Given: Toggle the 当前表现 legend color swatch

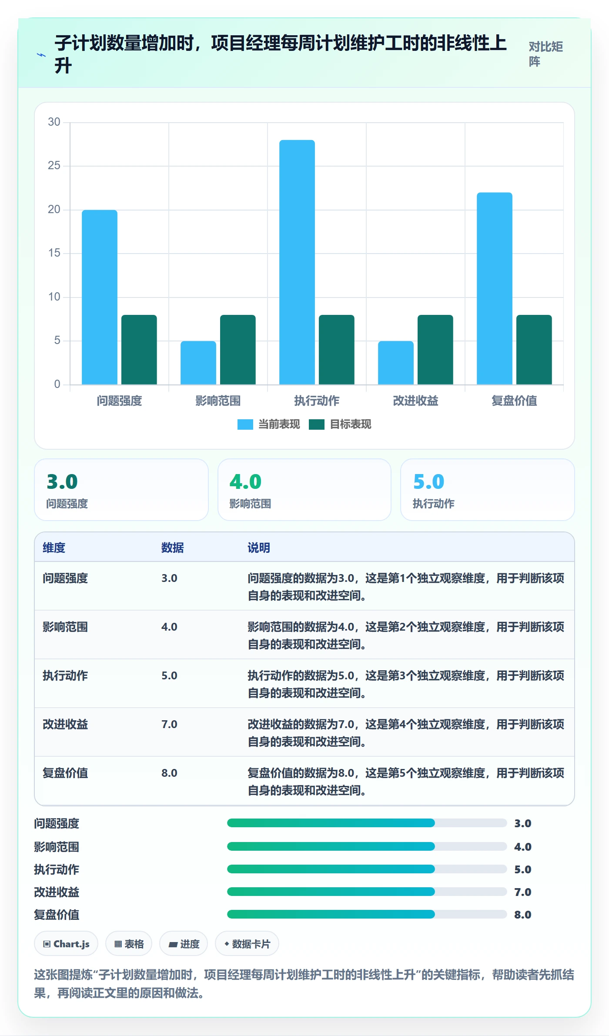Looking at the screenshot, I should click(x=245, y=424).
